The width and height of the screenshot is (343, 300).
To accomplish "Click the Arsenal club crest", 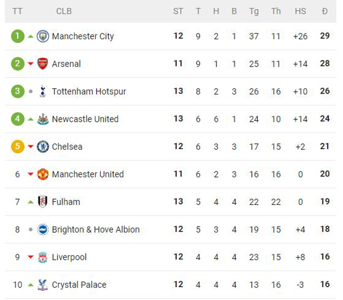I will click(43, 64).
